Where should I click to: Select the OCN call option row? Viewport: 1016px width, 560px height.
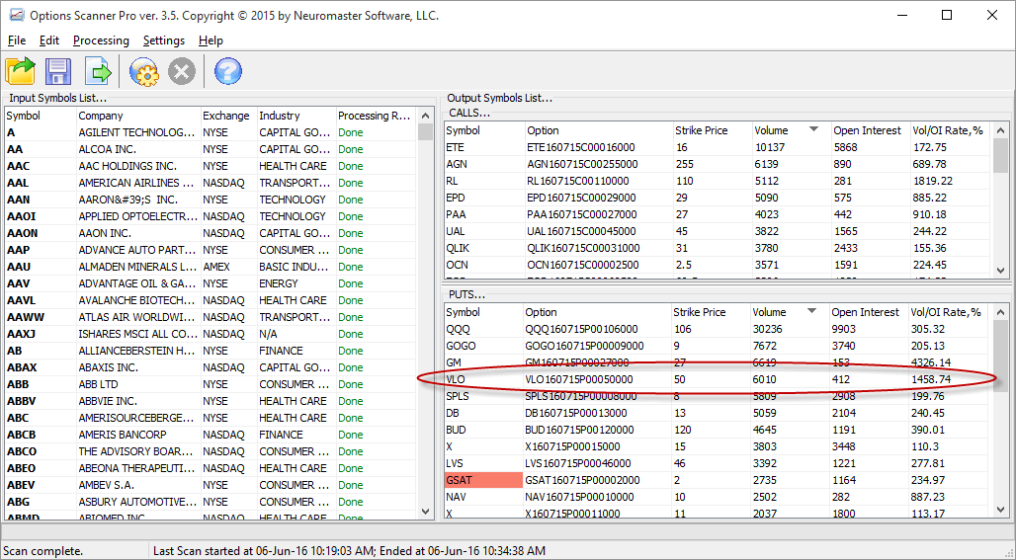718,266
